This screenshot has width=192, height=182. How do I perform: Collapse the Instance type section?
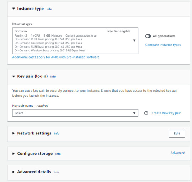pyautogui.click(x=14, y=9)
